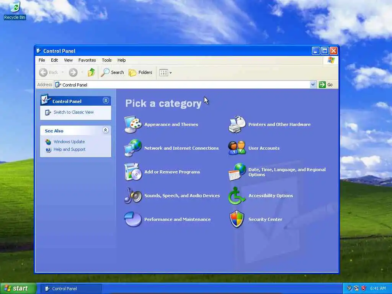392x294 pixels.
Task: Click the User Accounts text link
Action: [264, 148]
